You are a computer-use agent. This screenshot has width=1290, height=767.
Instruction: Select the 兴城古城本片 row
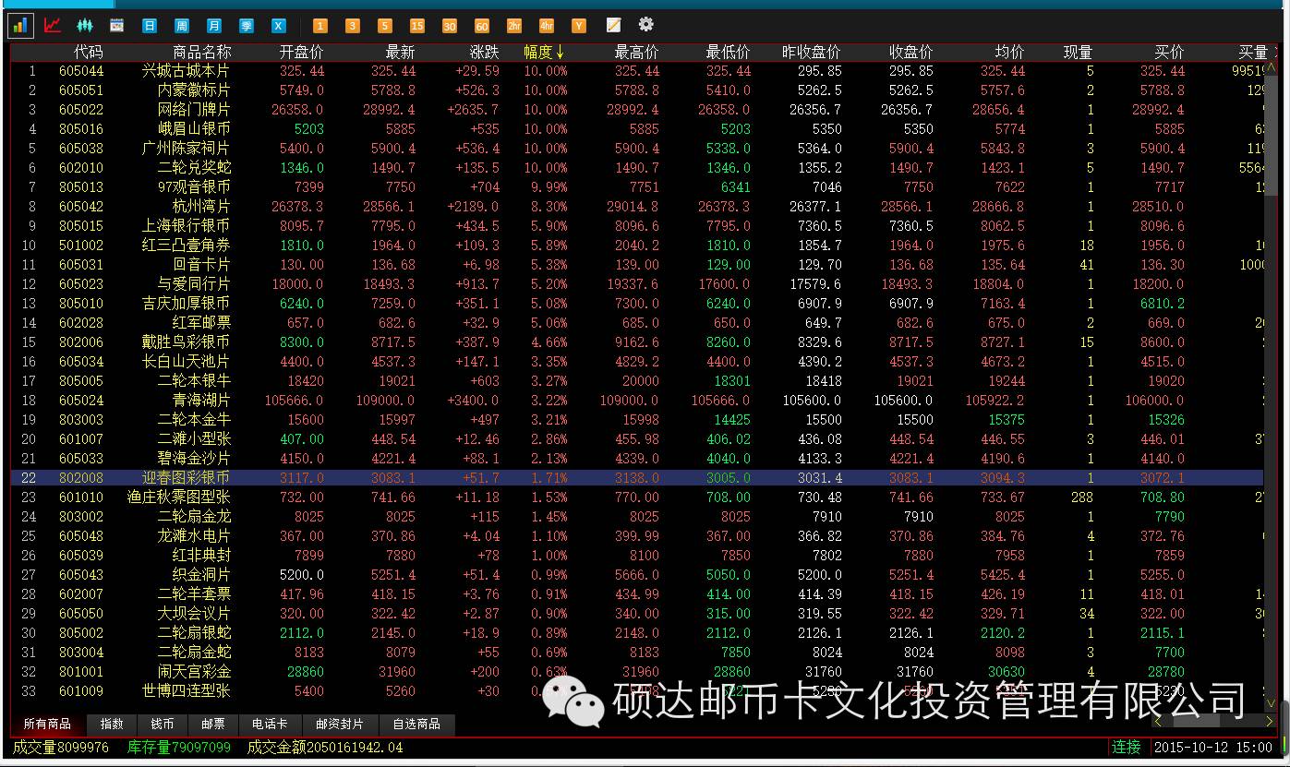tap(637, 71)
